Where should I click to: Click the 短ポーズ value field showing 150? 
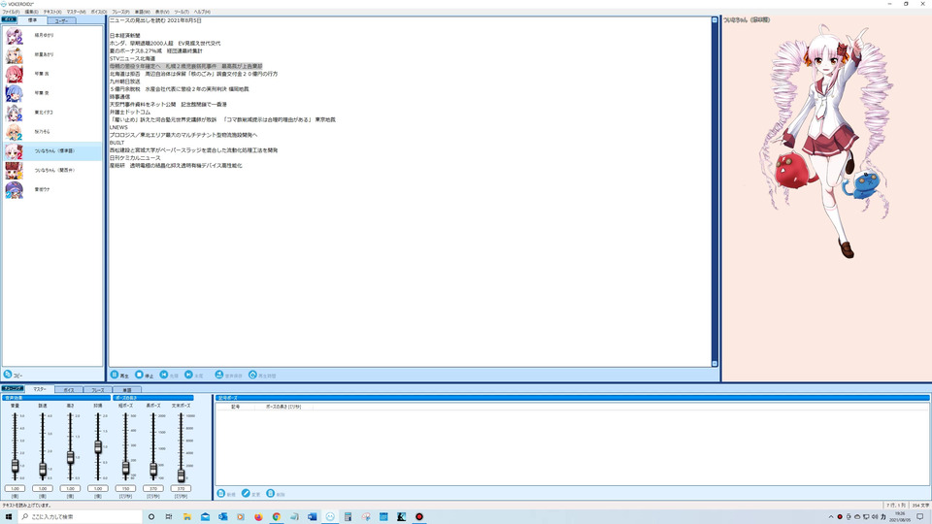[125, 488]
